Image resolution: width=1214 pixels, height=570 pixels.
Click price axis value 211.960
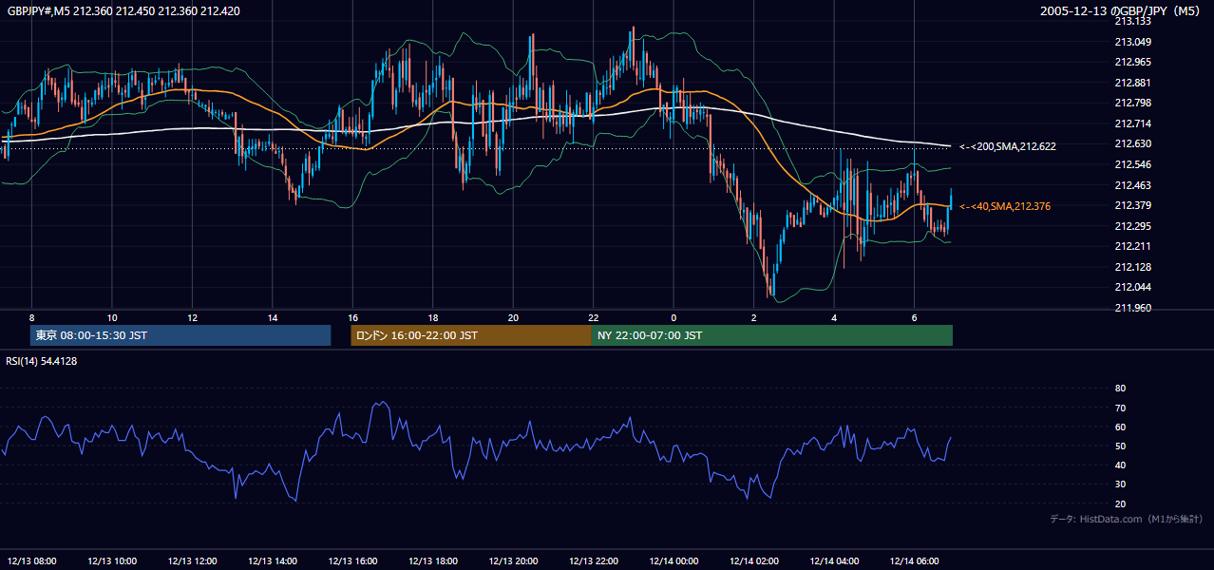click(1133, 308)
